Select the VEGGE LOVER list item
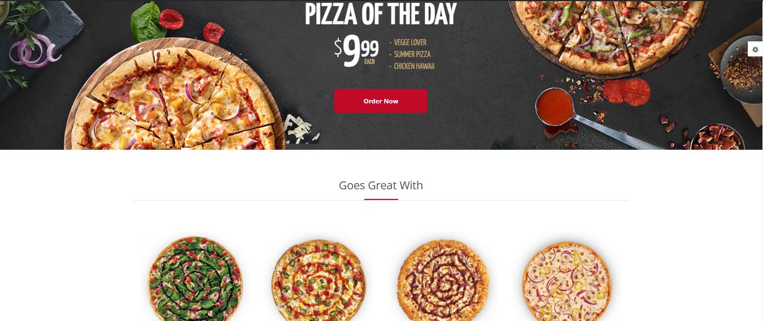 point(408,42)
